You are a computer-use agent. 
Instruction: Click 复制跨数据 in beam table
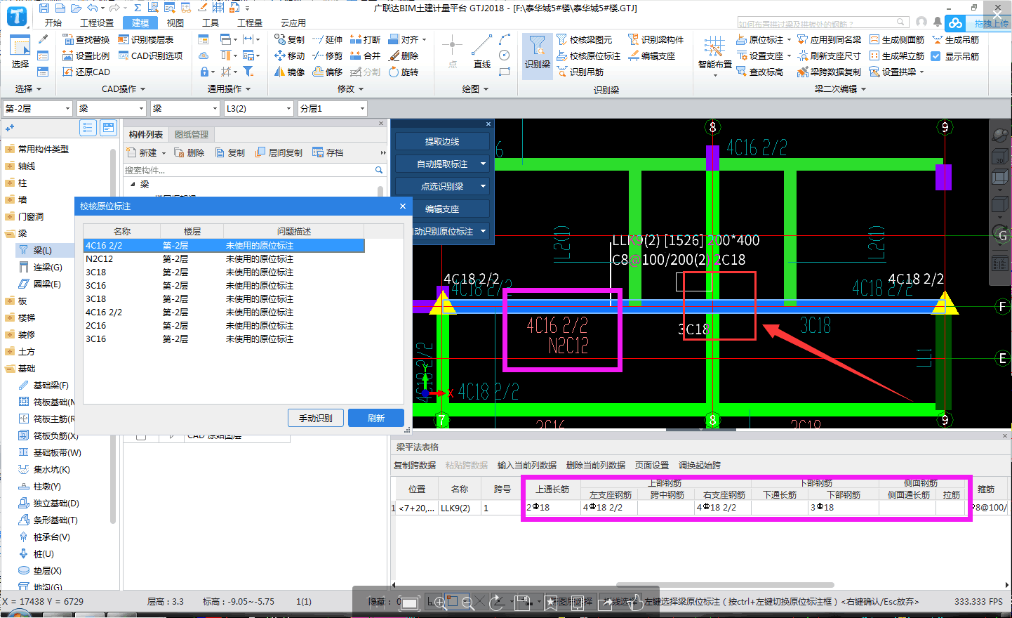click(415, 465)
